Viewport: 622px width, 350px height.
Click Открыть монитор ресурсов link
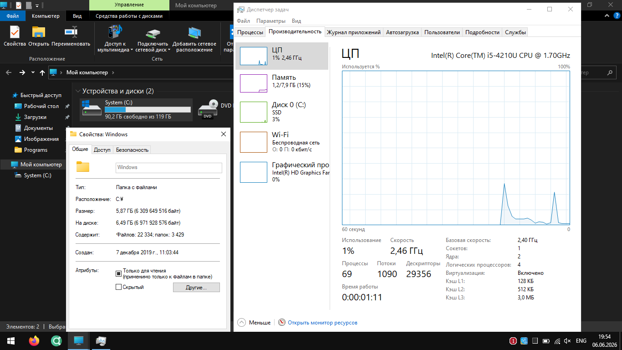coord(322,323)
